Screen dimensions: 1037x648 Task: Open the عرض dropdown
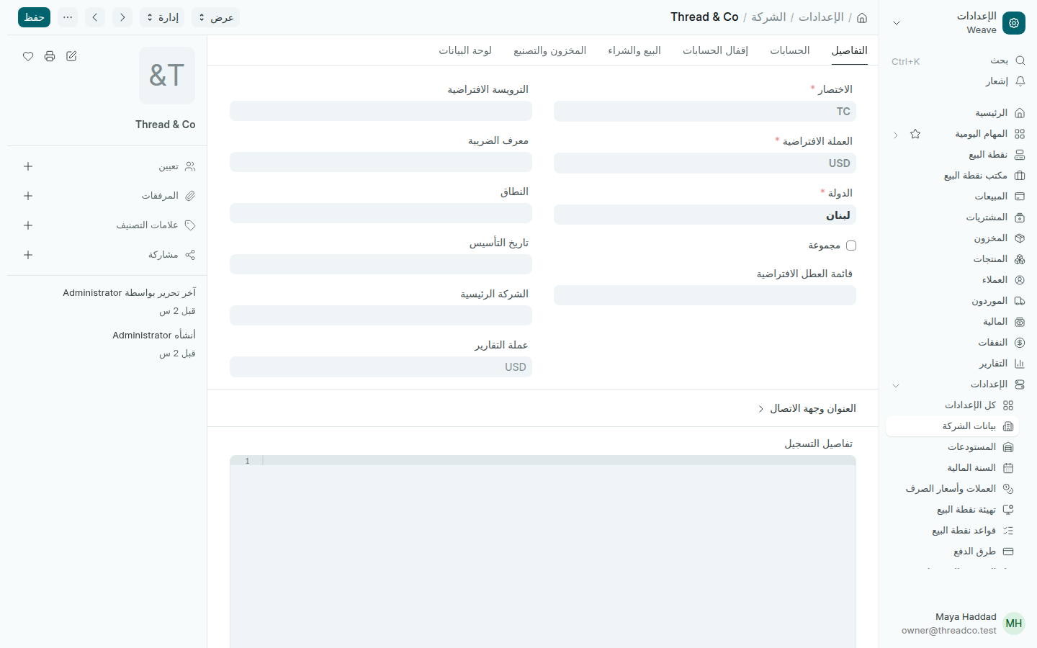216,17
